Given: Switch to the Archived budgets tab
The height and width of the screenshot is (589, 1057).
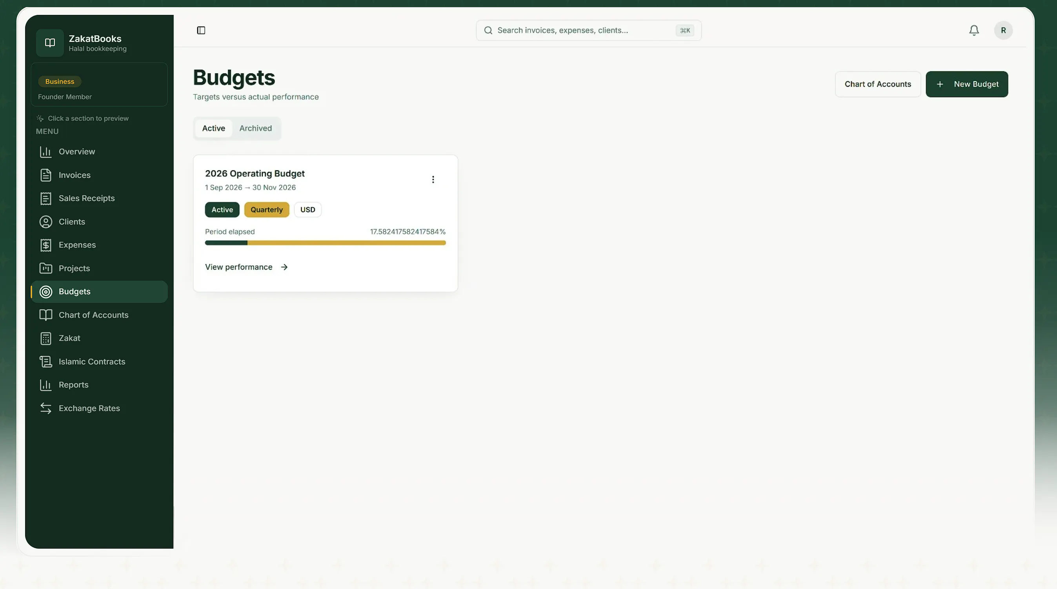Looking at the screenshot, I should pyautogui.click(x=256, y=128).
